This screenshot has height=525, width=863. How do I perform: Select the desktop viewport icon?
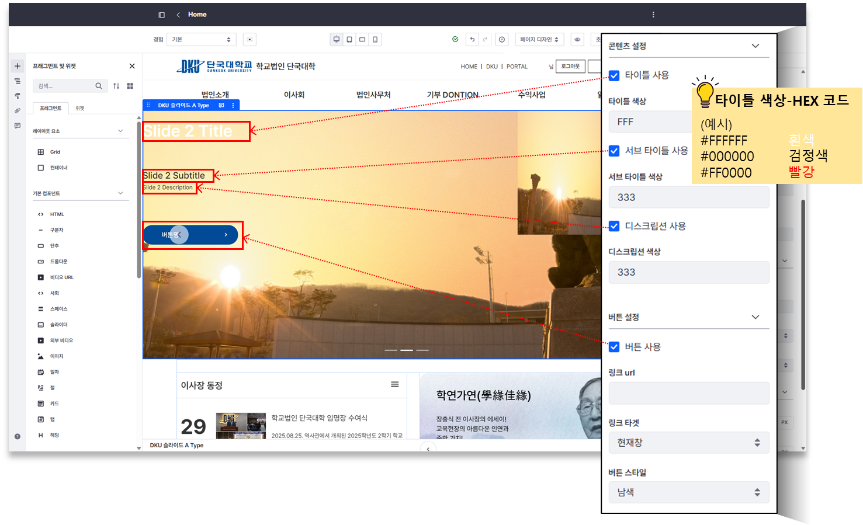tap(337, 40)
